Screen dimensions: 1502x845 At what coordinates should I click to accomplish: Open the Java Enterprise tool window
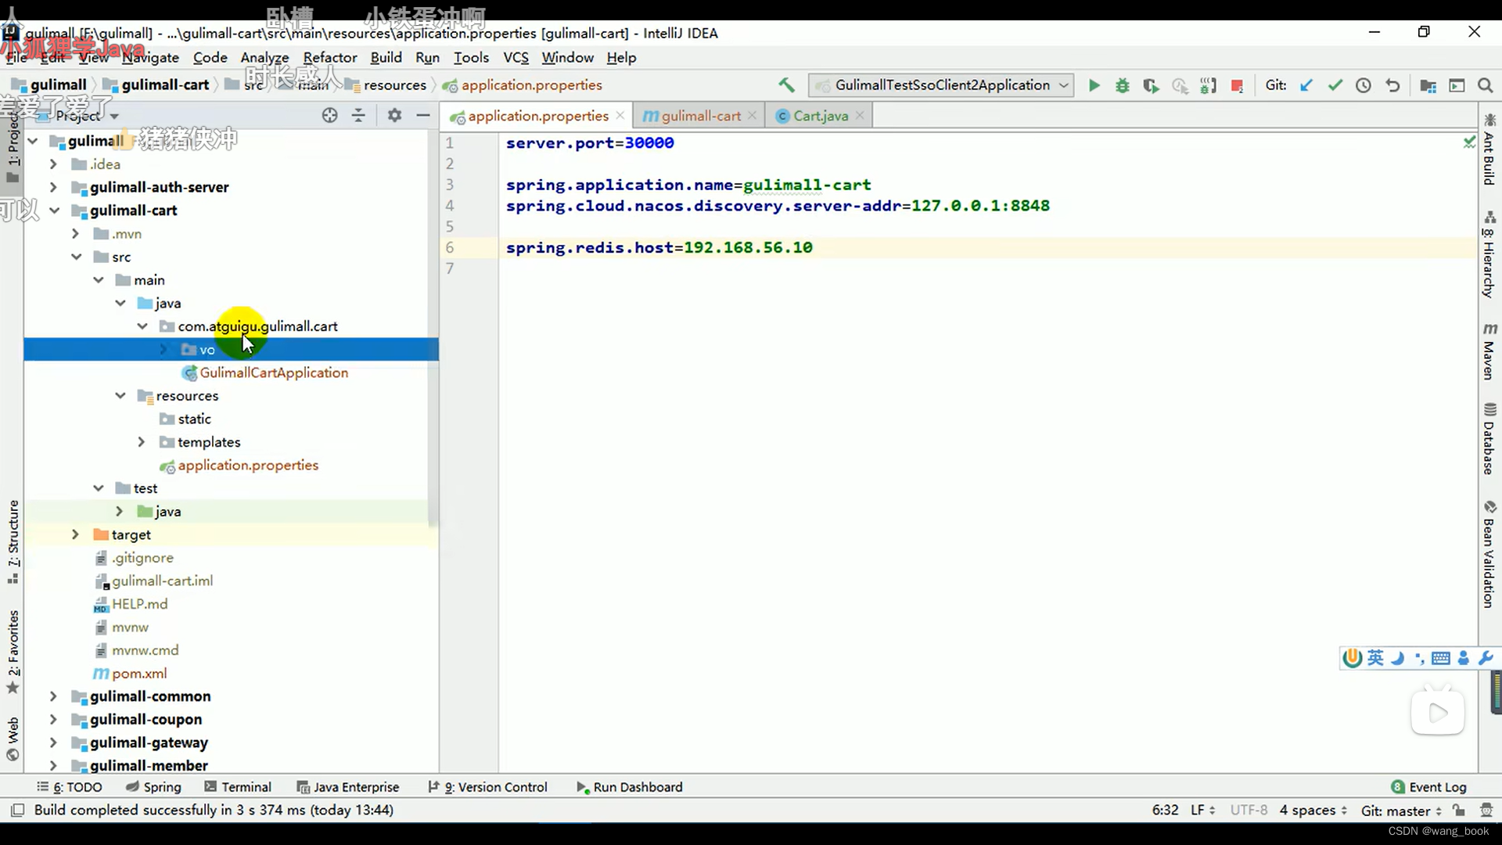[348, 787]
